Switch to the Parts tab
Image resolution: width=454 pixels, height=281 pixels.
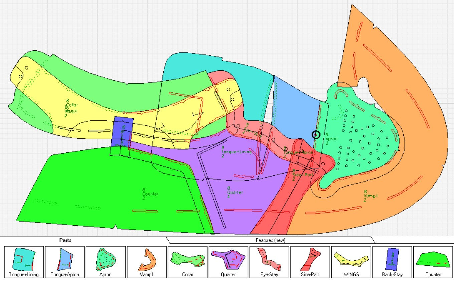[x=65, y=240]
